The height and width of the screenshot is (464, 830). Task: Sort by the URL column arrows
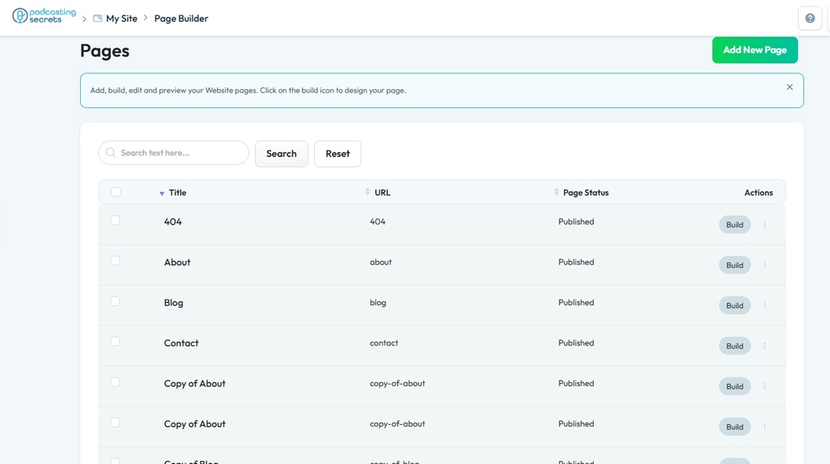[x=368, y=192]
